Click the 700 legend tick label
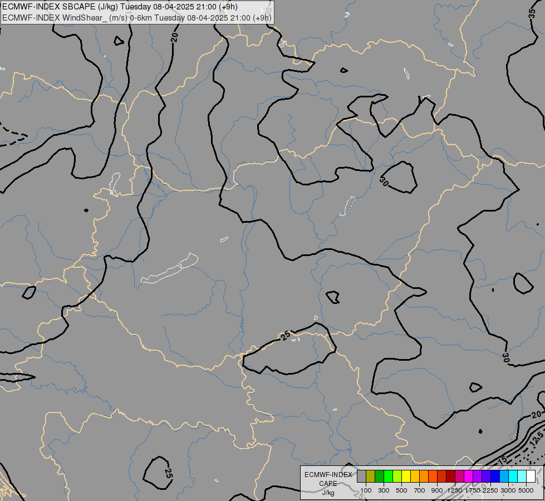Screen dimensions: 545x501 click(420, 490)
